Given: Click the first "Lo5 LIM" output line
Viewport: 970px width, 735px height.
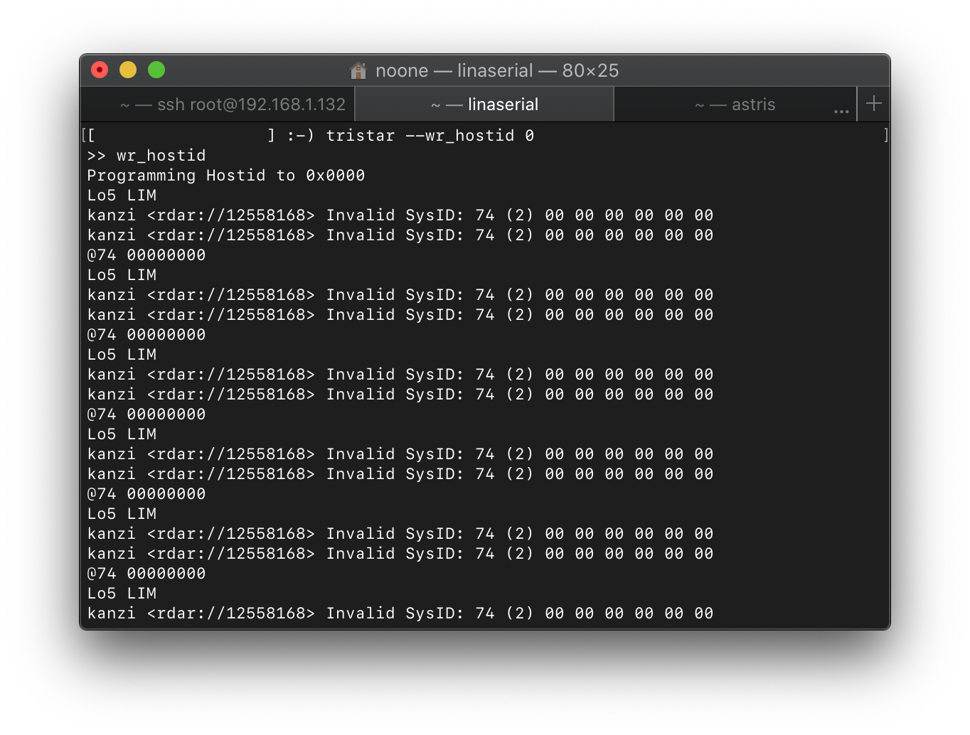Looking at the screenshot, I should click(122, 195).
